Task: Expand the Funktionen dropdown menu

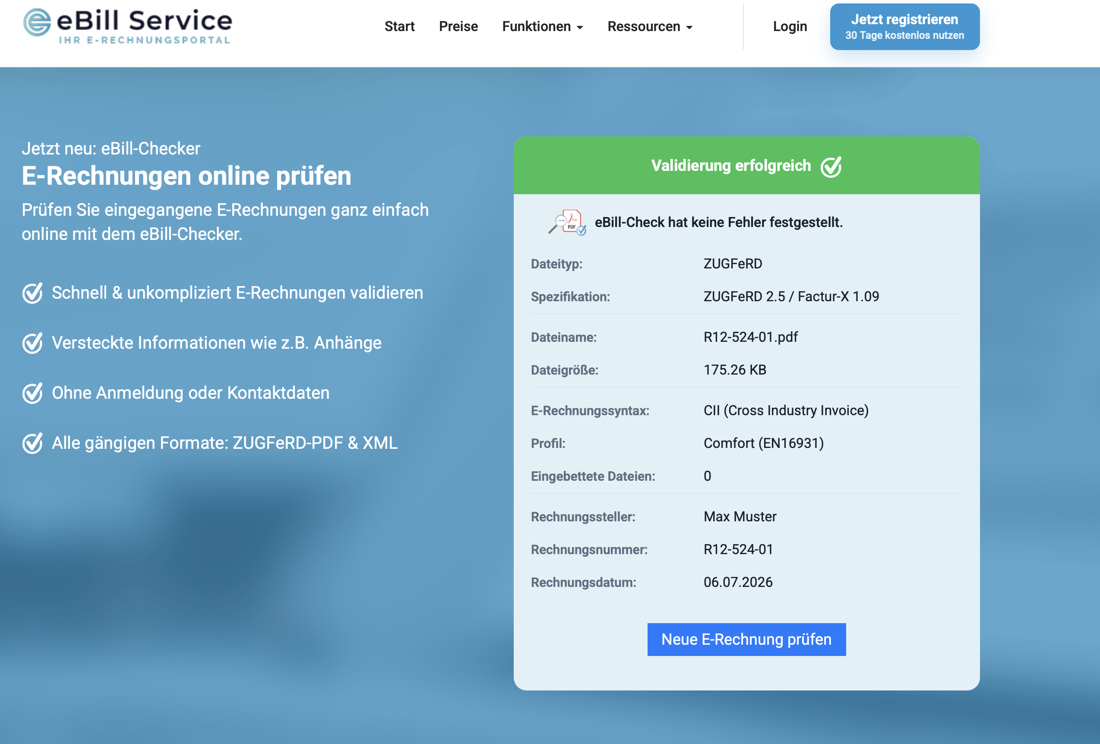Action: click(x=542, y=26)
